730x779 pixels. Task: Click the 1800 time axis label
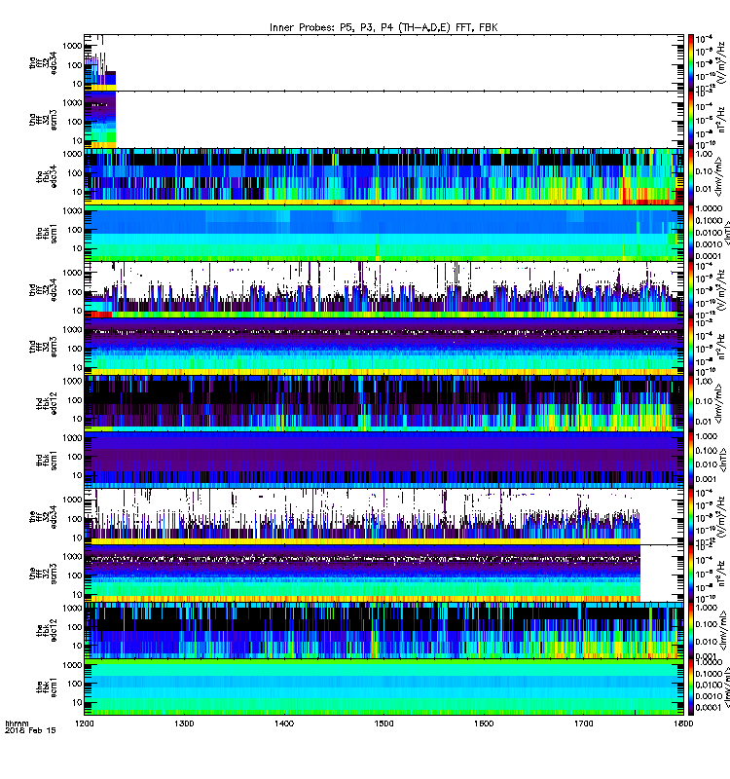[x=683, y=723]
